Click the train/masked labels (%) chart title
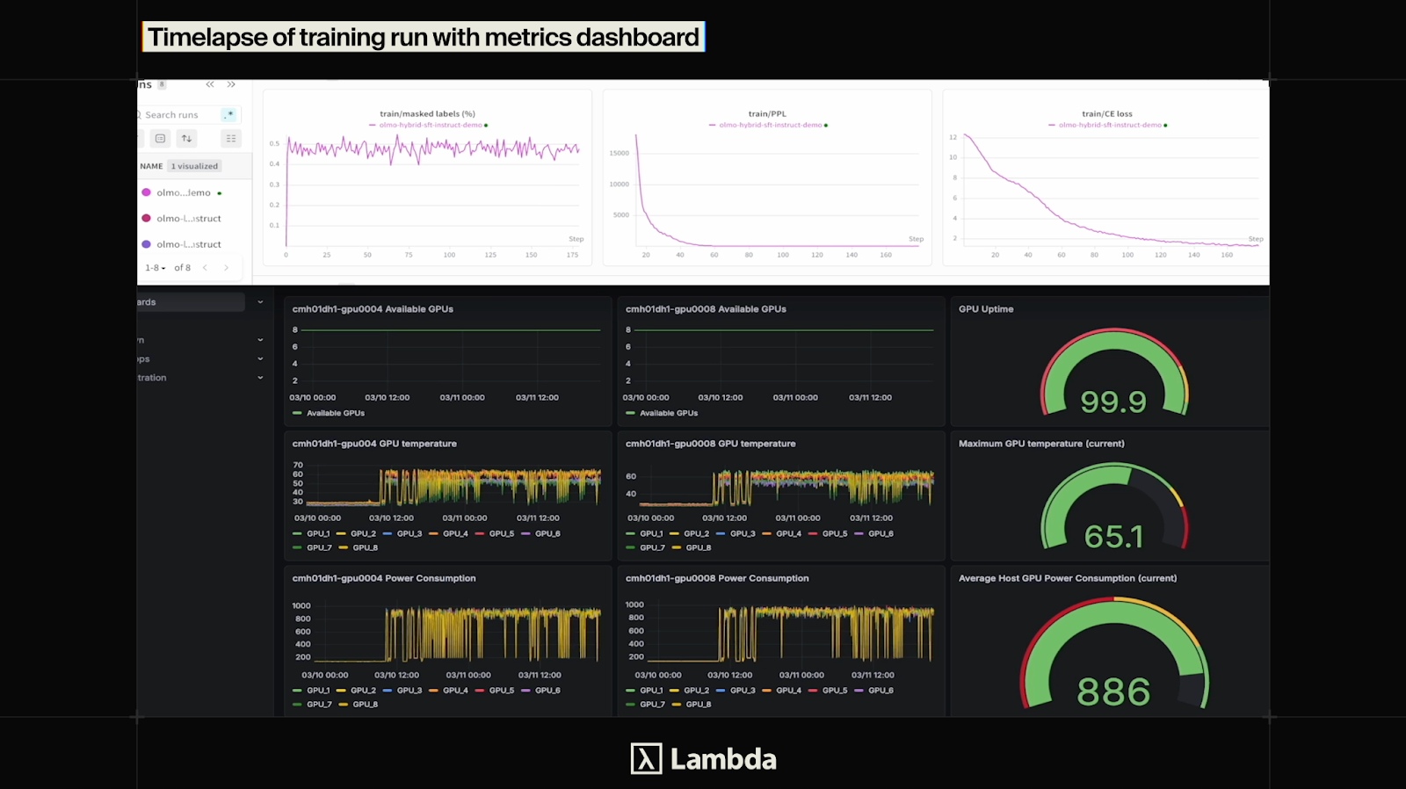The width and height of the screenshot is (1406, 789). 427,113
